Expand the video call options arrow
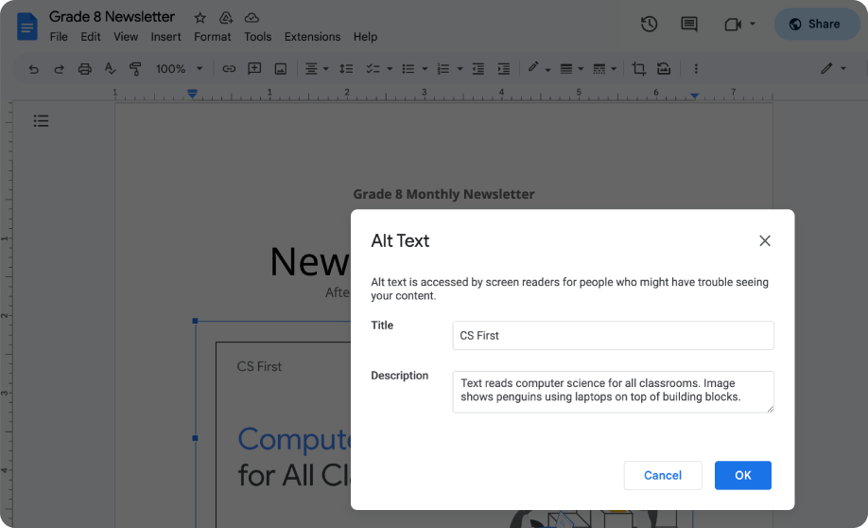This screenshot has height=528, width=868. coord(753,24)
